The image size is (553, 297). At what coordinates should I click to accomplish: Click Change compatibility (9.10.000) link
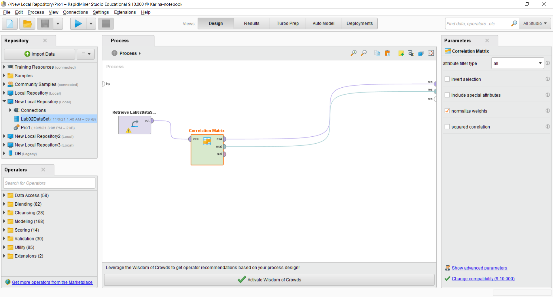[x=483, y=279]
